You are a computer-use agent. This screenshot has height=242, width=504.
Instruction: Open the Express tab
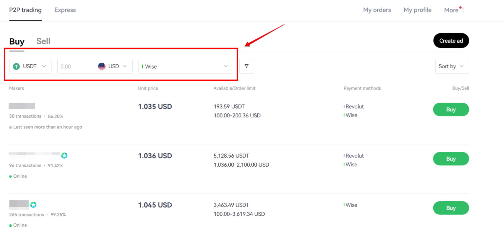pos(65,10)
